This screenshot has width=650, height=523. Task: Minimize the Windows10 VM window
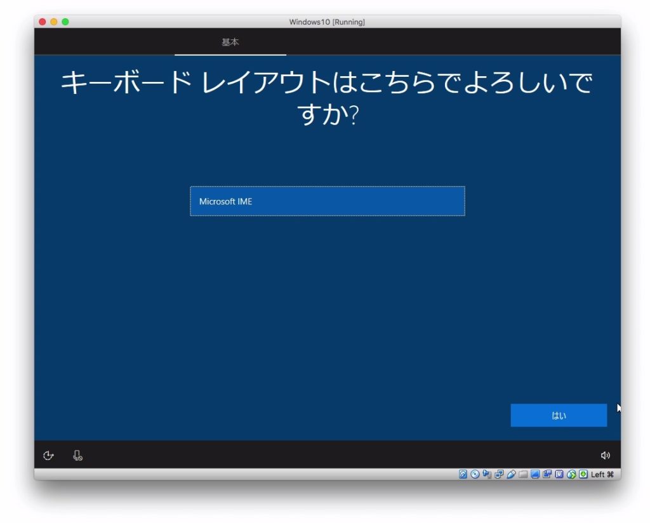click(x=54, y=22)
